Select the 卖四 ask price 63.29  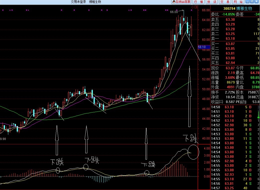[x=230, y=24]
